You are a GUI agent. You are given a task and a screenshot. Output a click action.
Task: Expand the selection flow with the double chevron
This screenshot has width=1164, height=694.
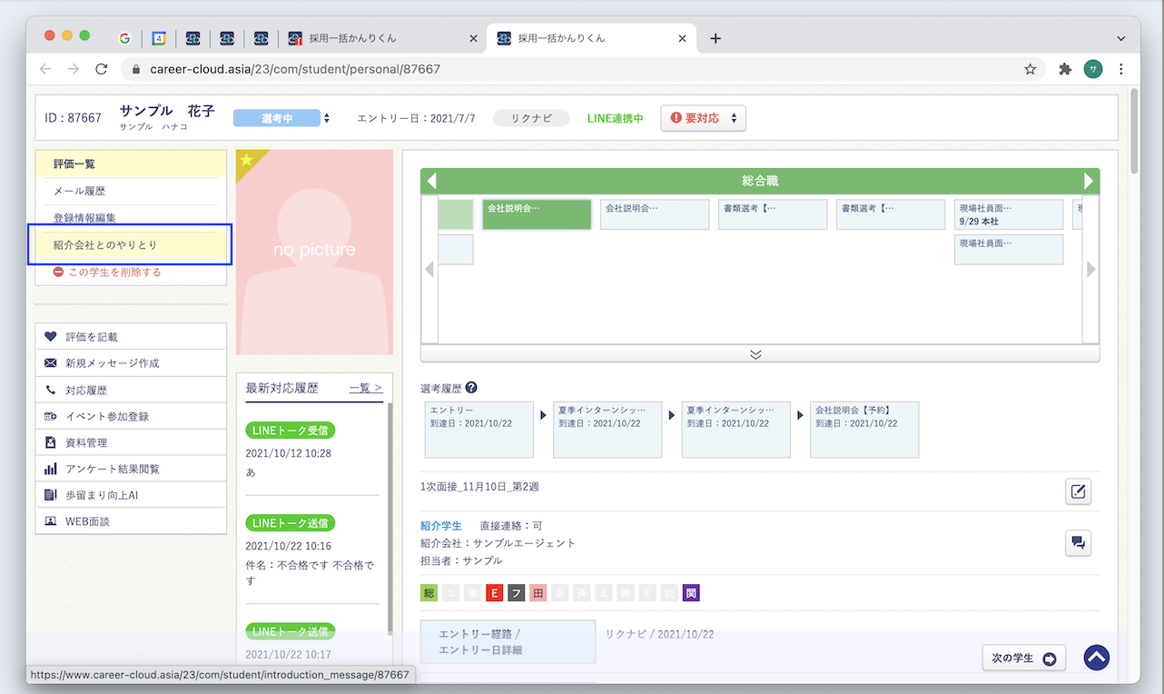(x=755, y=355)
